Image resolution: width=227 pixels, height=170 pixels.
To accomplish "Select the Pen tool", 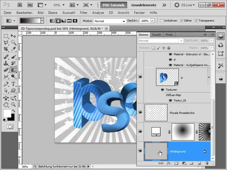I will (6, 84).
